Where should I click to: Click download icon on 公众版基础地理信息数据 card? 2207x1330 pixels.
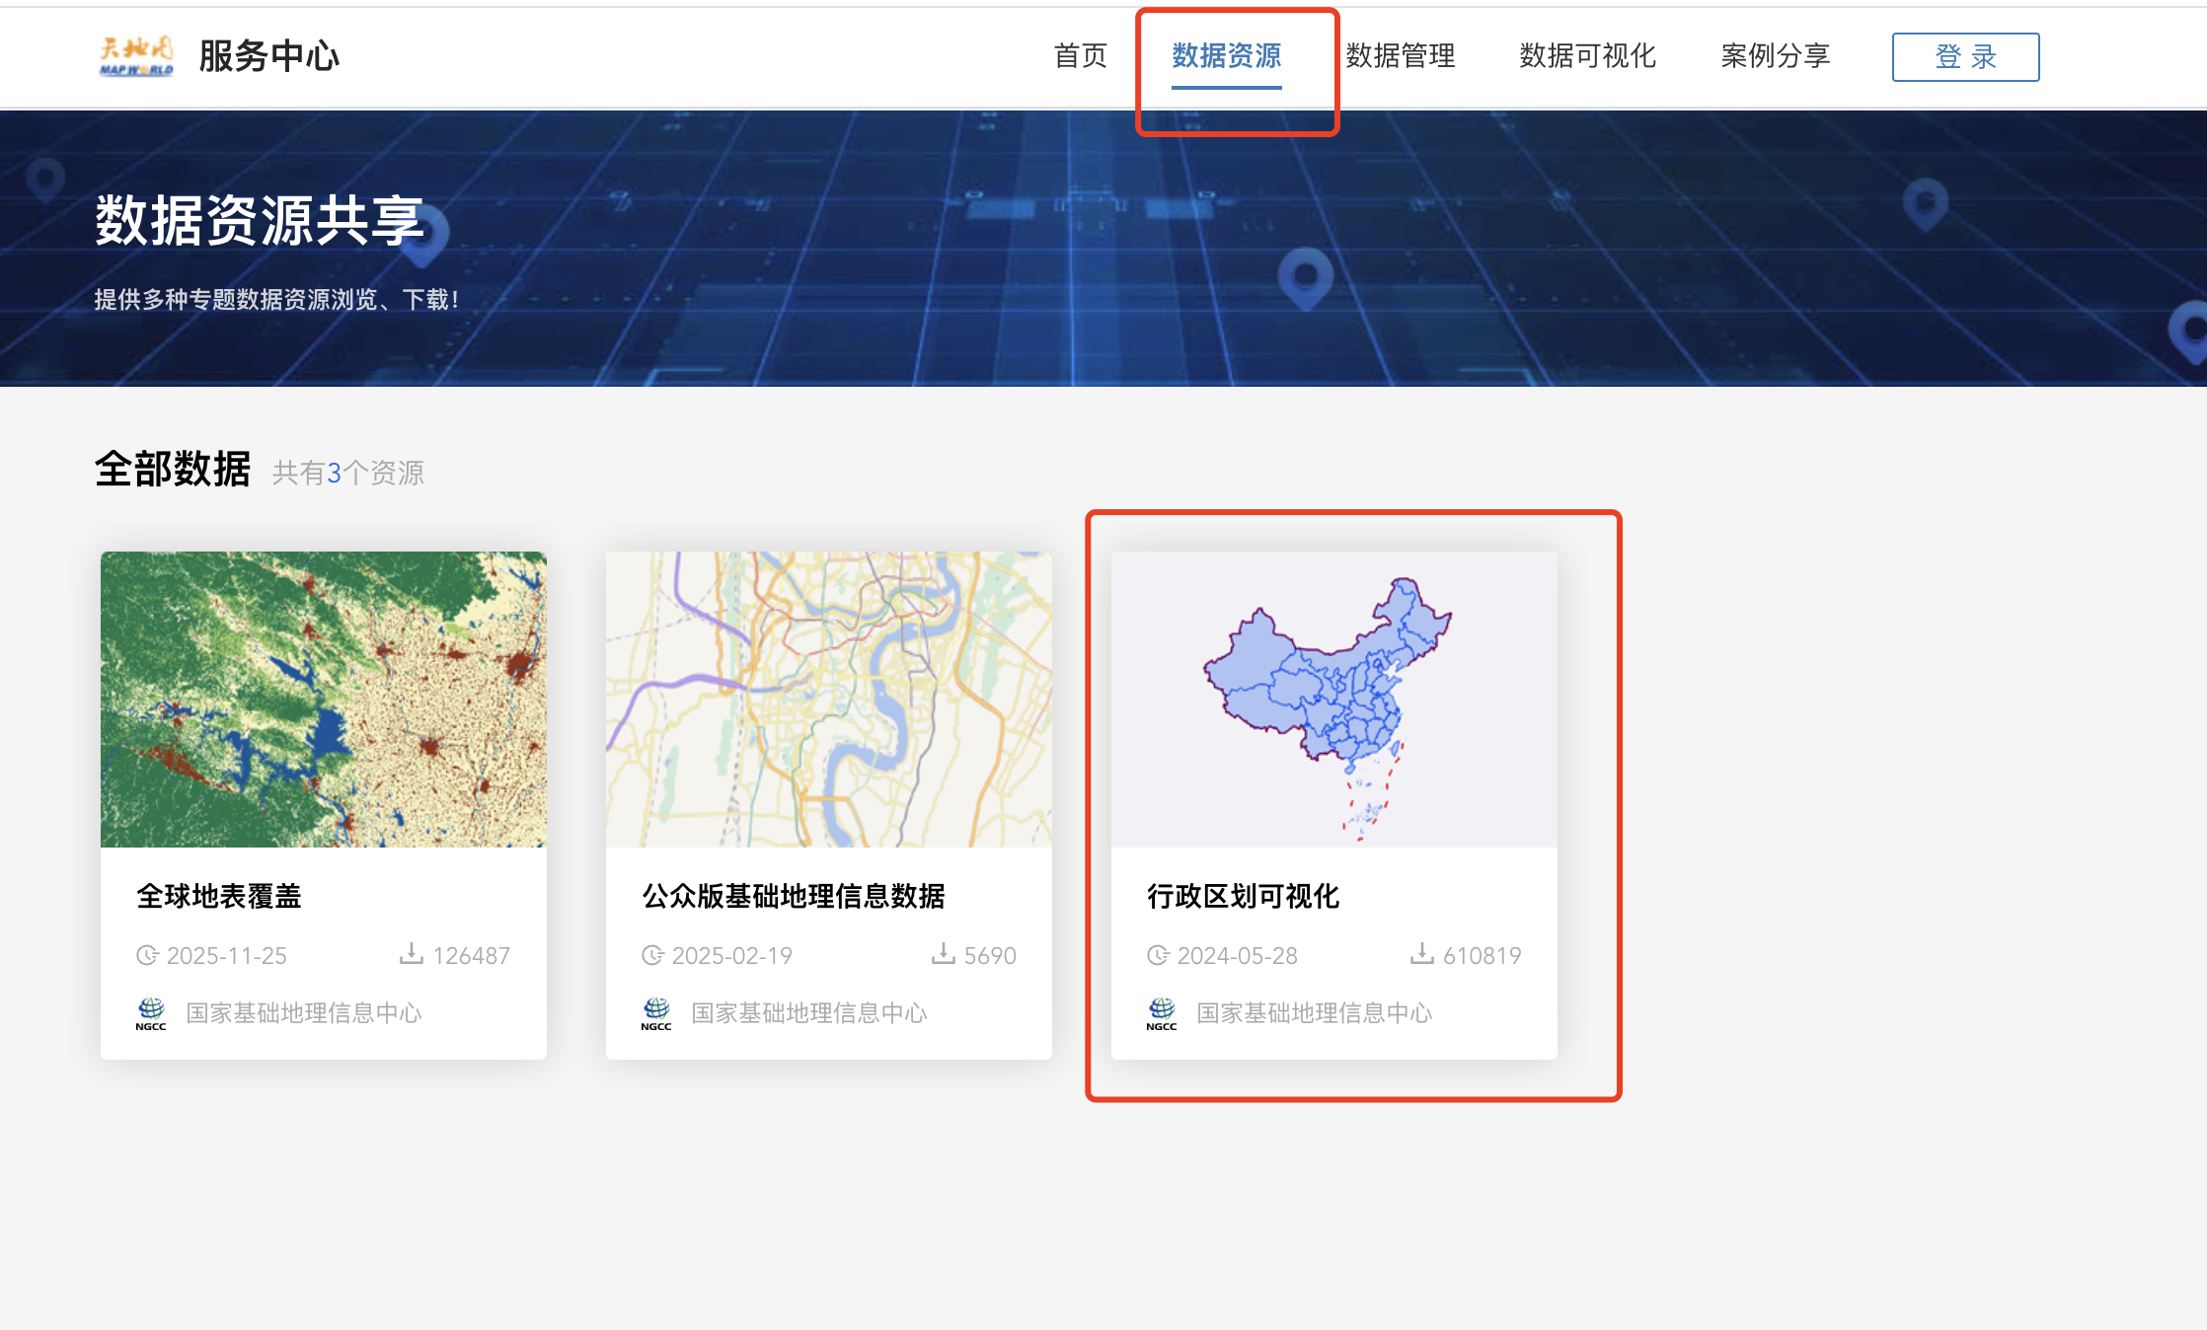point(944,954)
